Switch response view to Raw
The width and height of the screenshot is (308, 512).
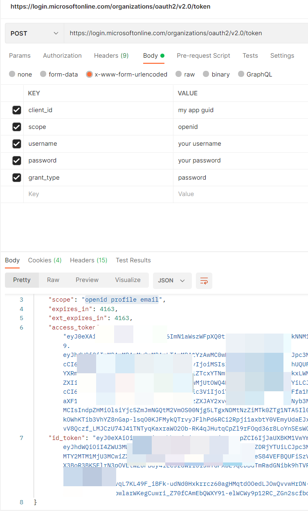pyautogui.click(x=53, y=280)
